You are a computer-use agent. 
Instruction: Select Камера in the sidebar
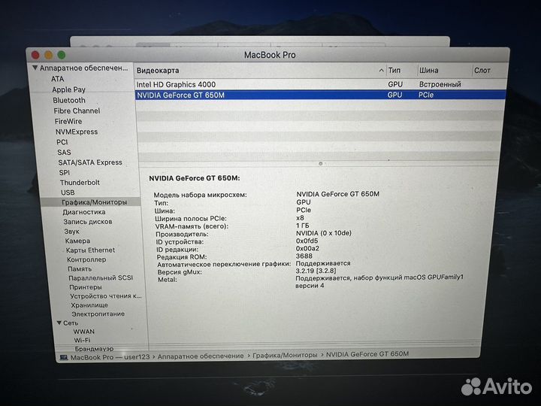click(x=77, y=241)
